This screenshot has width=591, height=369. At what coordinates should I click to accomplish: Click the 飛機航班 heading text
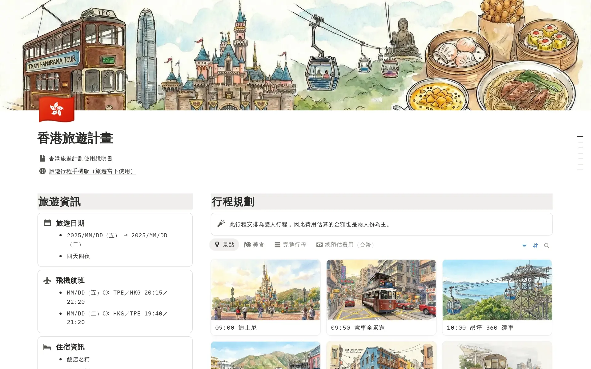[x=70, y=280]
